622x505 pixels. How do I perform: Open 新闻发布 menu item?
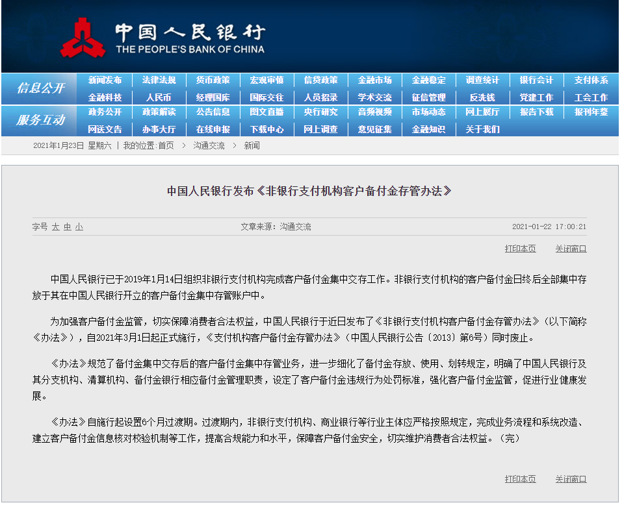pyautogui.click(x=105, y=80)
